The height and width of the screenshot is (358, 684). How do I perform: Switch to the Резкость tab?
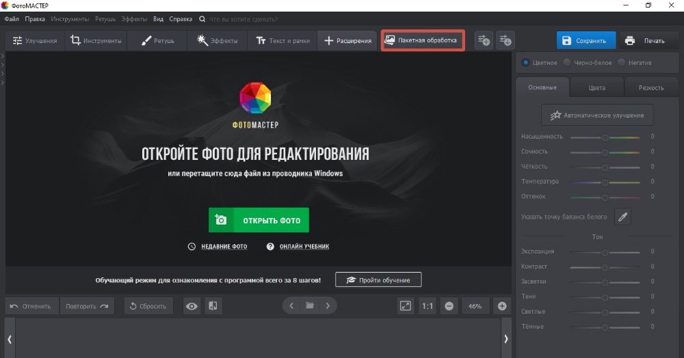[651, 87]
